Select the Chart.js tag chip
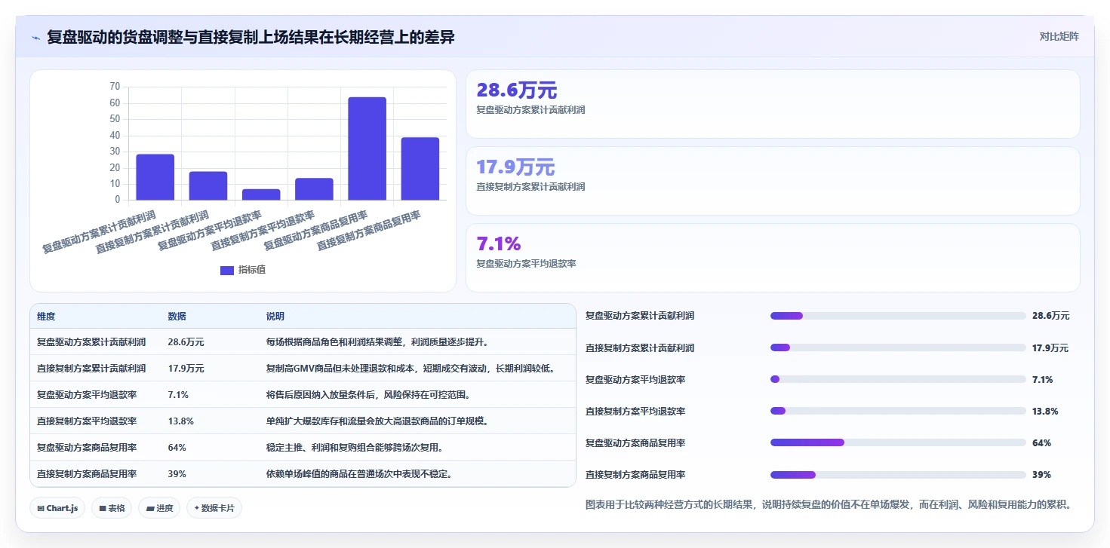Viewport: 1110px width, 548px height. [57, 508]
